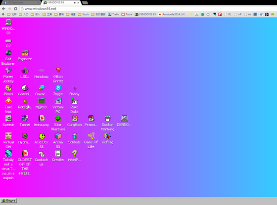Open Arena 93 cube icon

[x=58, y=136]
